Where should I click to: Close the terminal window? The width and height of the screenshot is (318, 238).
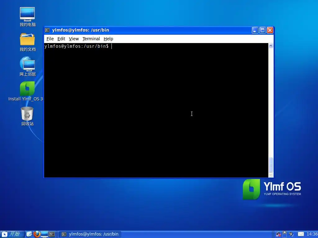(x=270, y=30)
